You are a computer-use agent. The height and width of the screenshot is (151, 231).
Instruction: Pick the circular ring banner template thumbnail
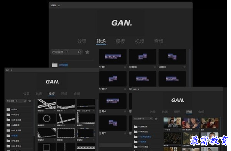[x=47, y=119]
